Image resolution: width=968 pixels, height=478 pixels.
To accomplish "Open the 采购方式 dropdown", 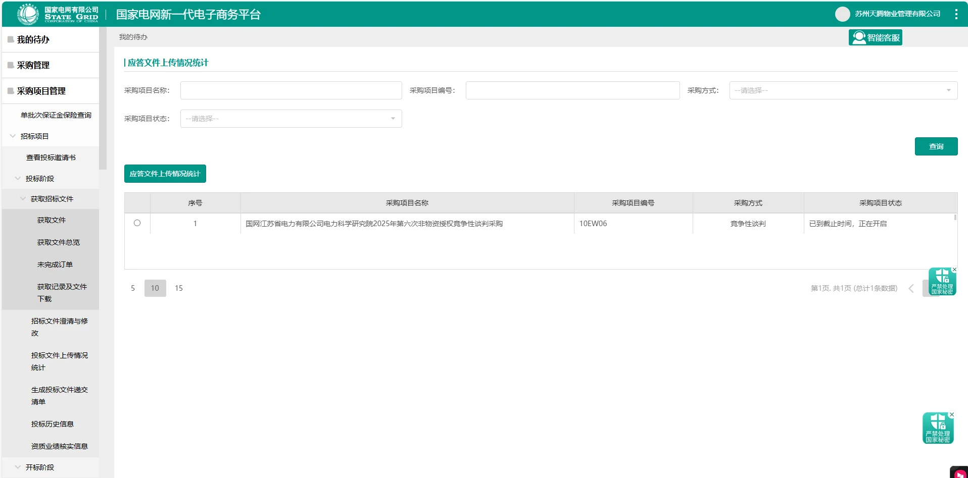I will point(843,90).
